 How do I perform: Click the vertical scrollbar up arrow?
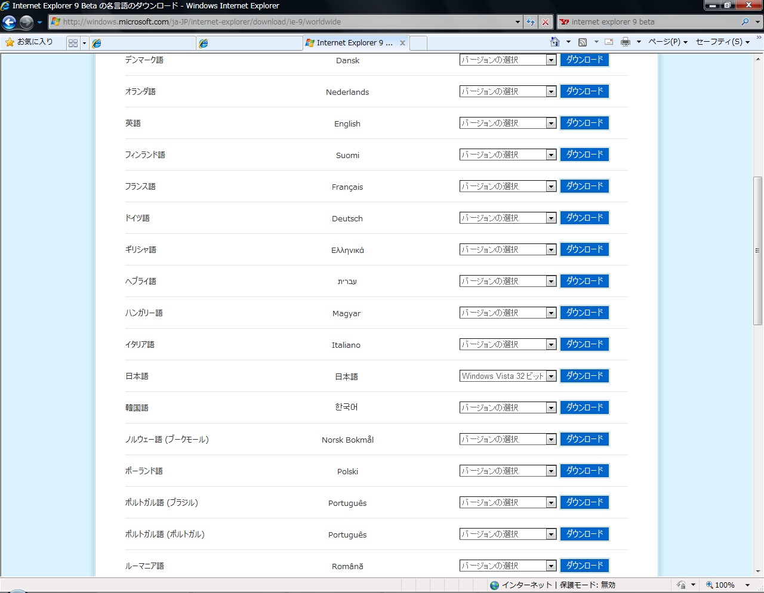click(758, 59)
